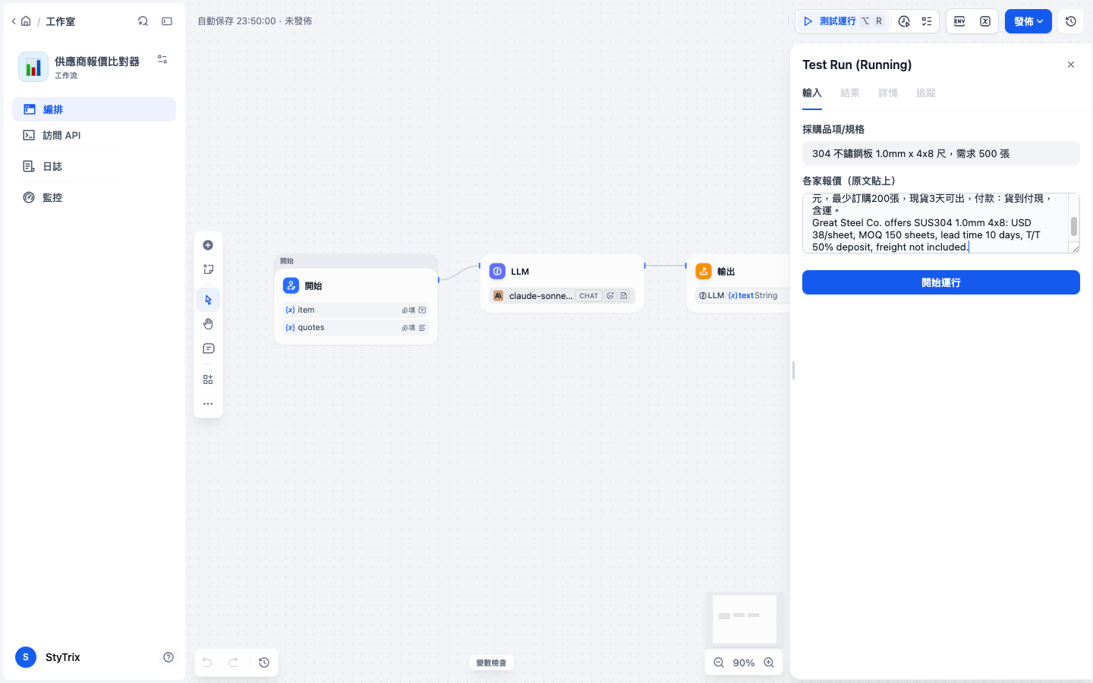This screenshot has height=683, width=1093.
Task: Open the home icon in breadcrumb
Action: pyautogui.click(x=26, y=21)
